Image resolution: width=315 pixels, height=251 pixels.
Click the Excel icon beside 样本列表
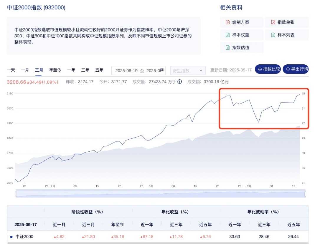point(273,35)
